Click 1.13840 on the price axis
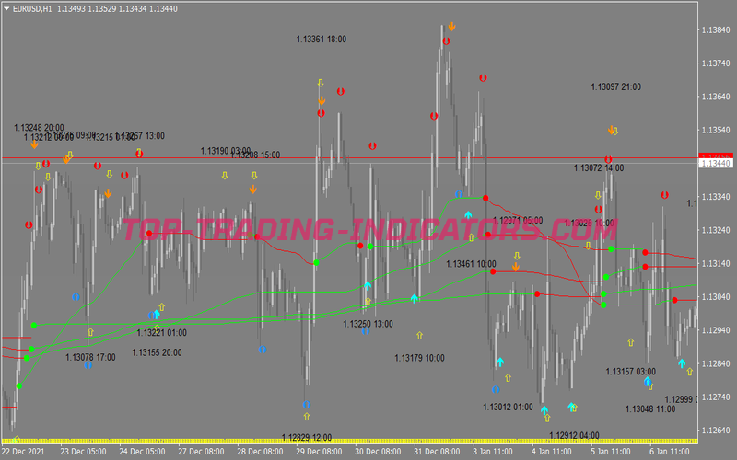The height and width of the screenshot is (460, 737). 716,30
